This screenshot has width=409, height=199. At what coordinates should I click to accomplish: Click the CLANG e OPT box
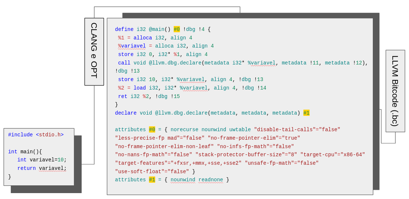coord(94,52)
